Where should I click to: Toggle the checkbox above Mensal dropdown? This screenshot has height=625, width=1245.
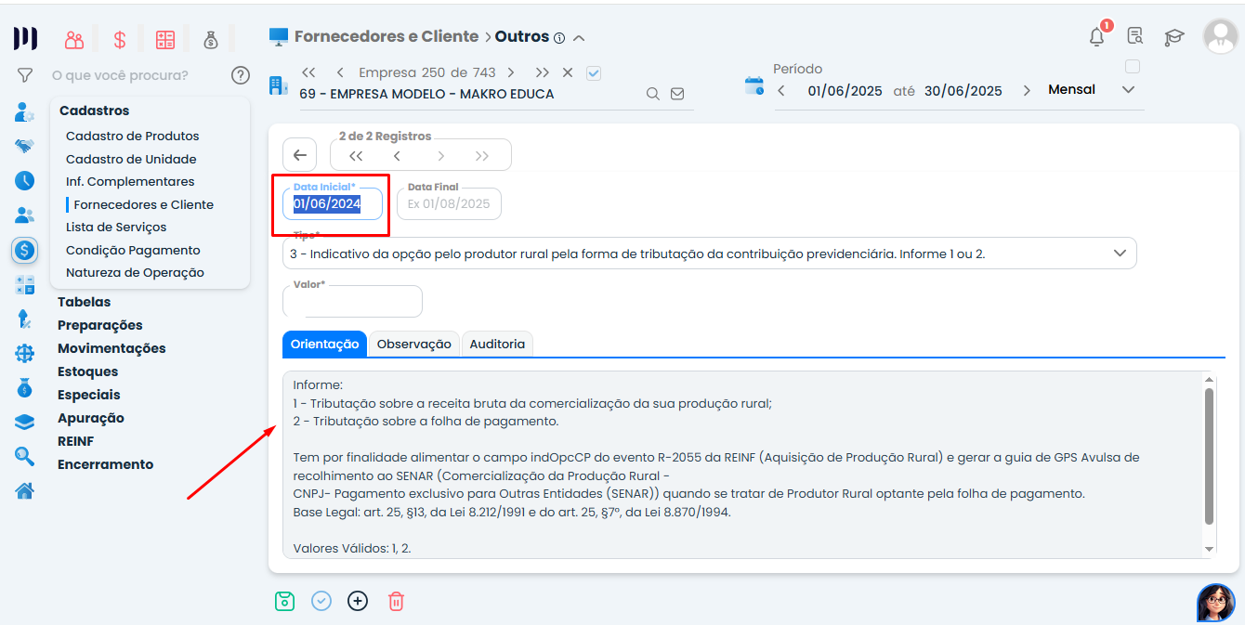(1133, 66)
